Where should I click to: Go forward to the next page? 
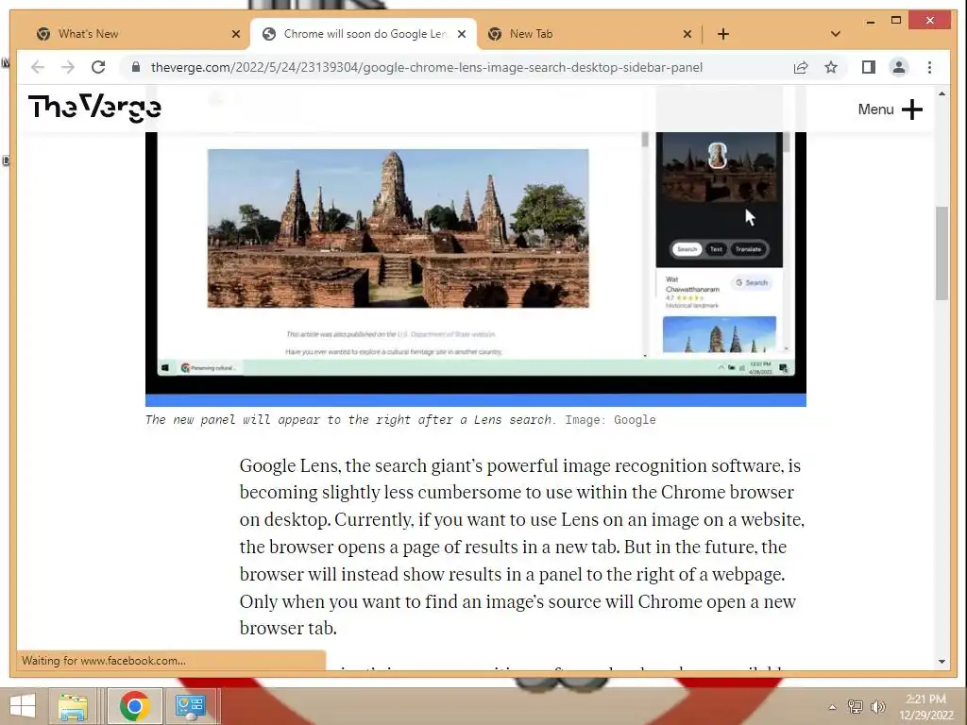click(x=68, y=67)
